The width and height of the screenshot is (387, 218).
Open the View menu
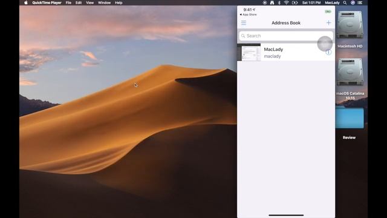pyautogui.click(x=90, y=2)
